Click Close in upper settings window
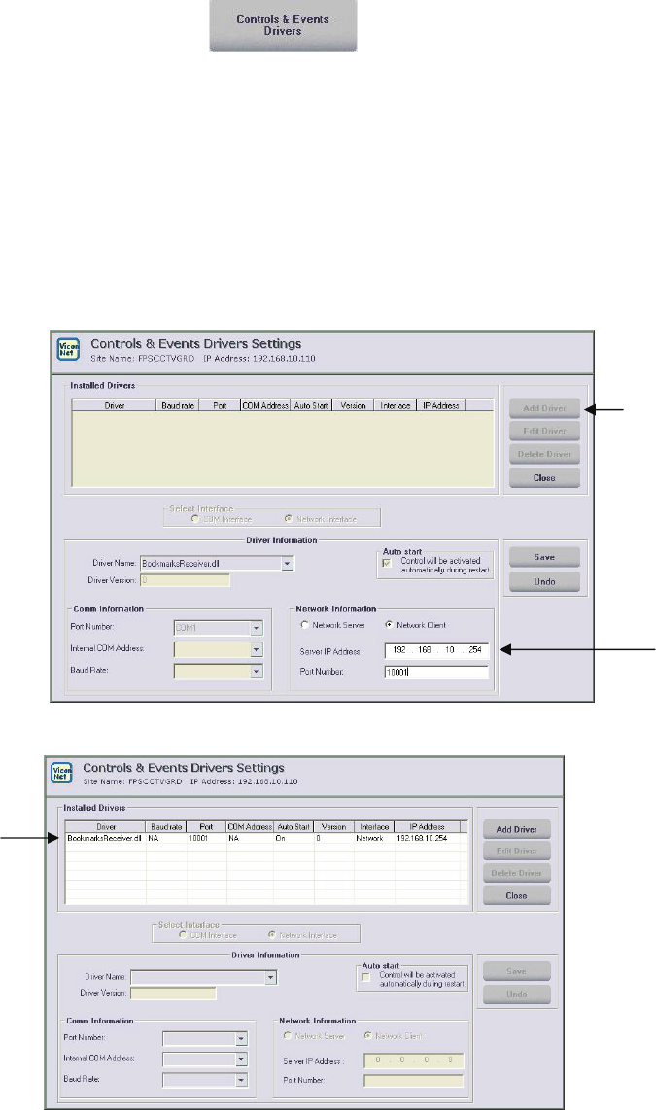The height and width of the screenshot is (1110, 656). coord(544,478)
